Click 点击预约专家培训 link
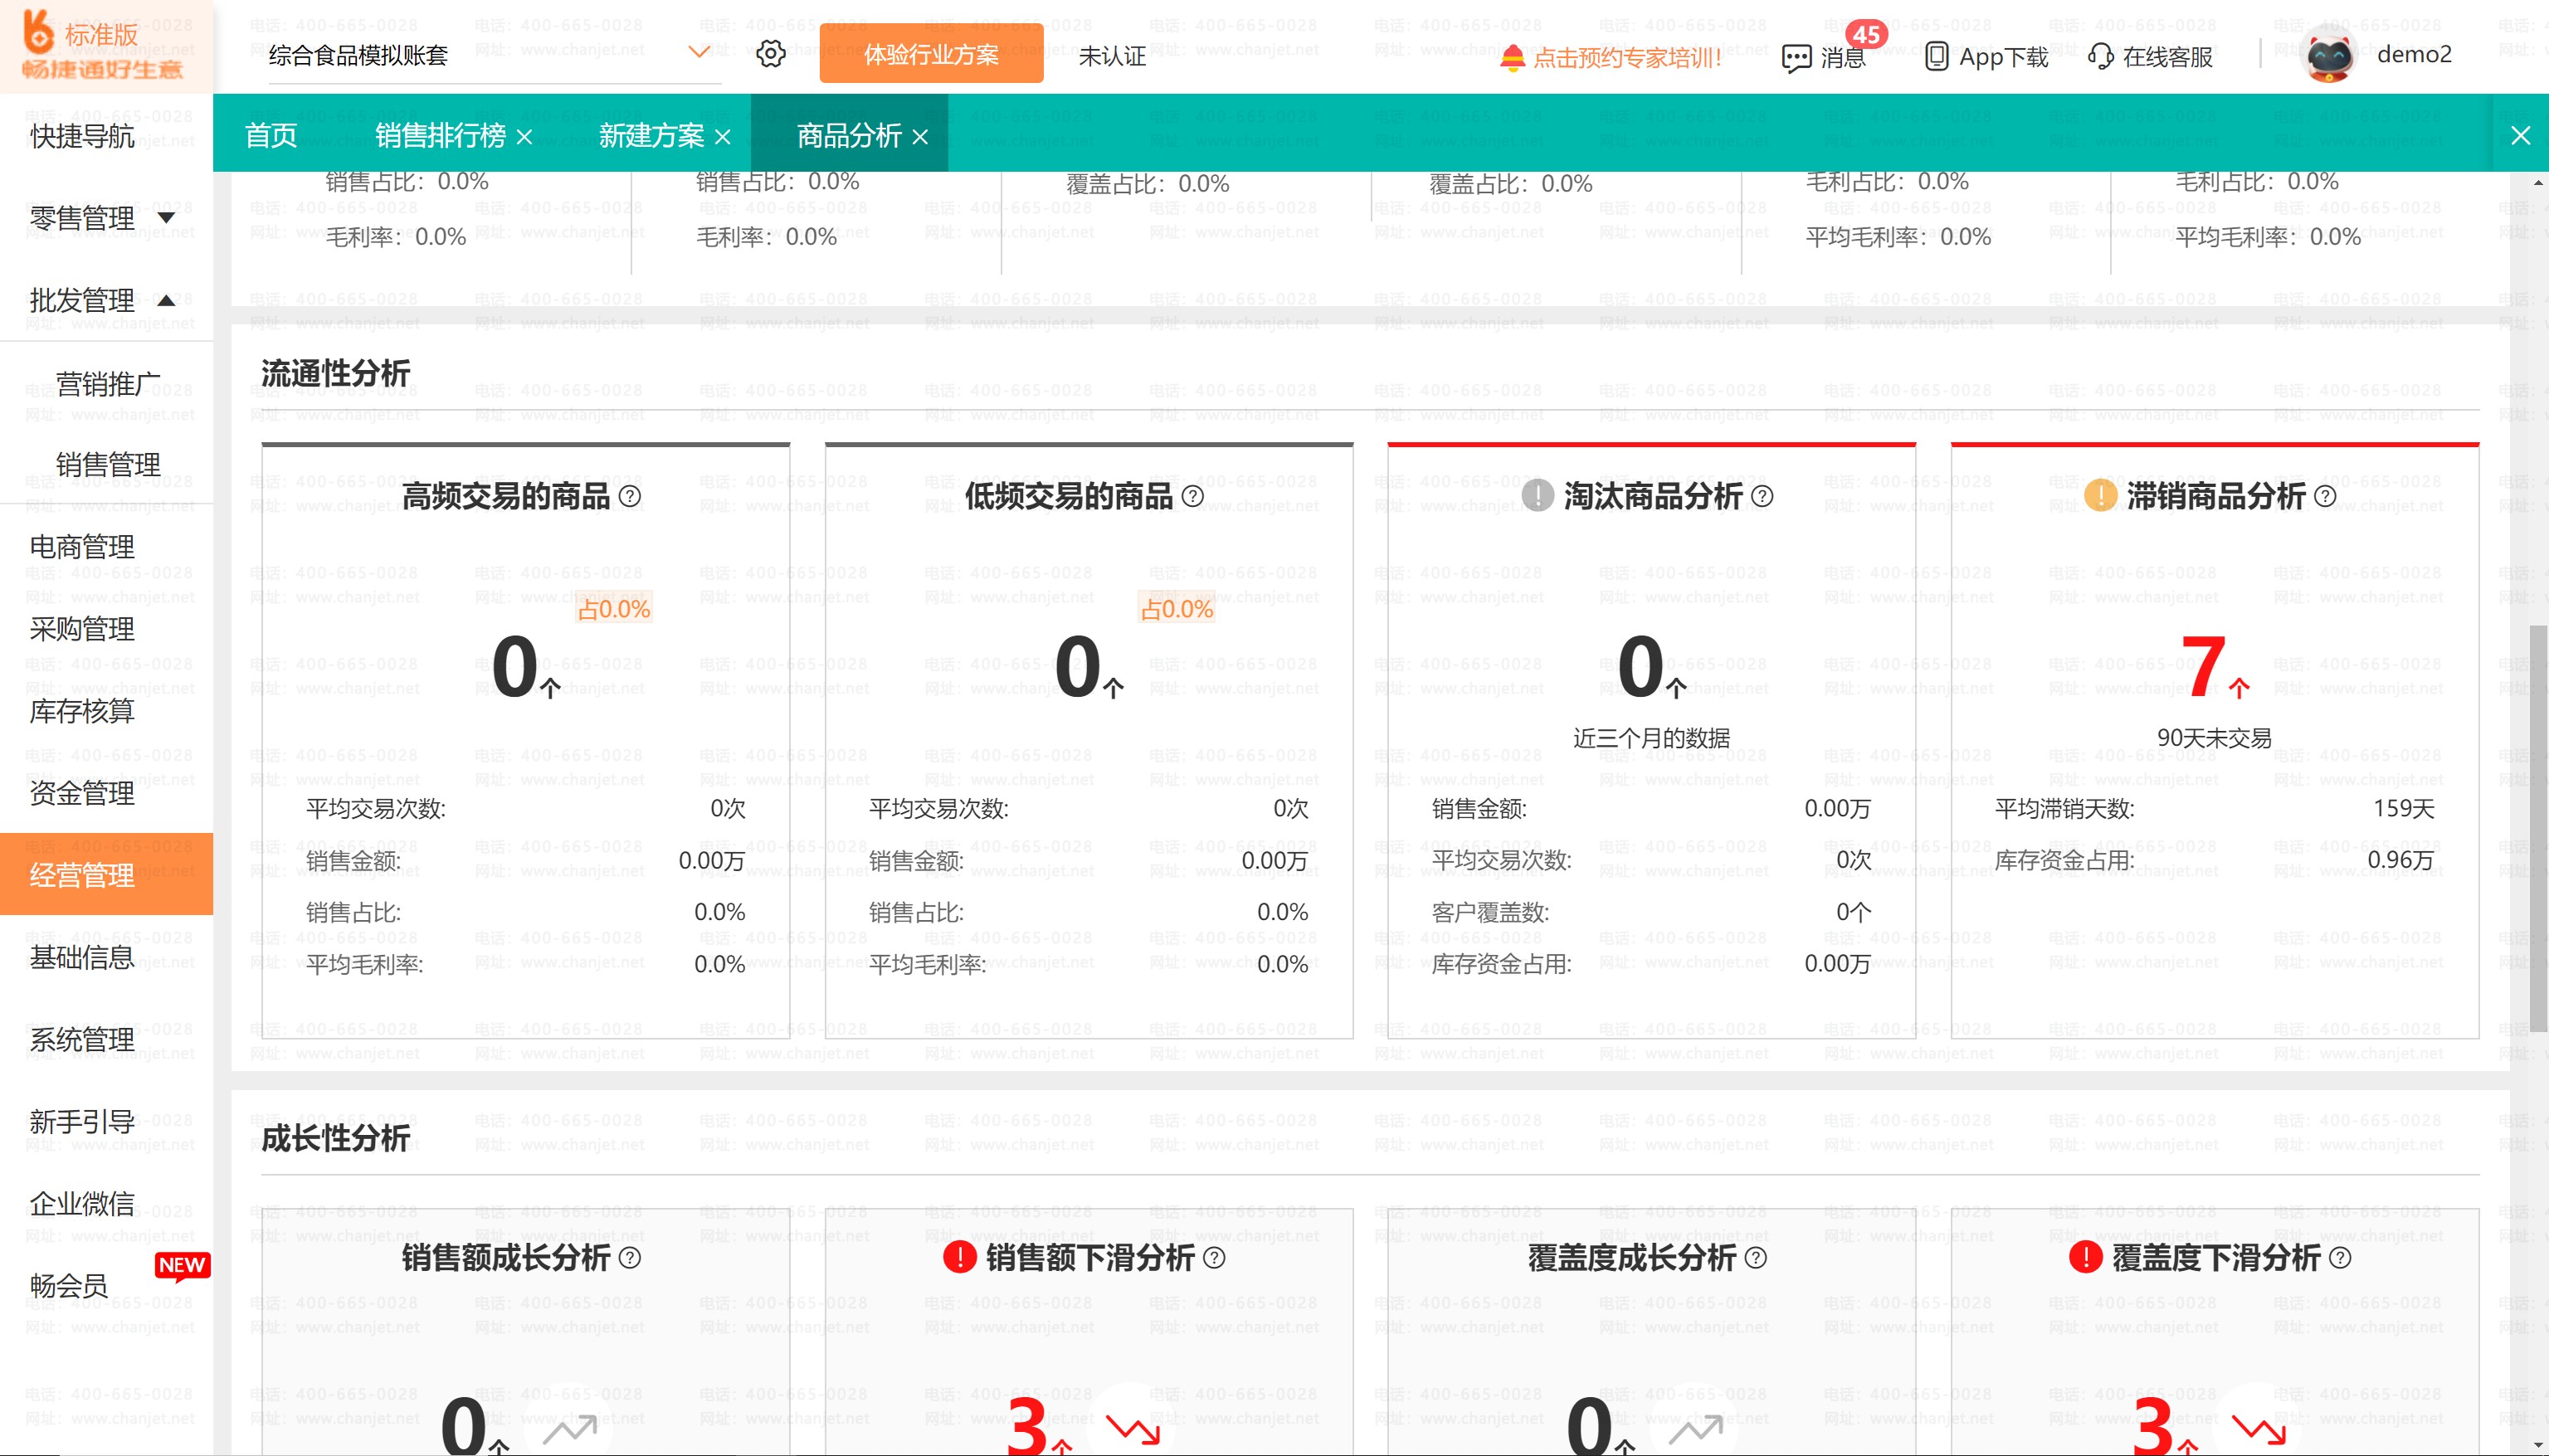 pos(1627,57)
